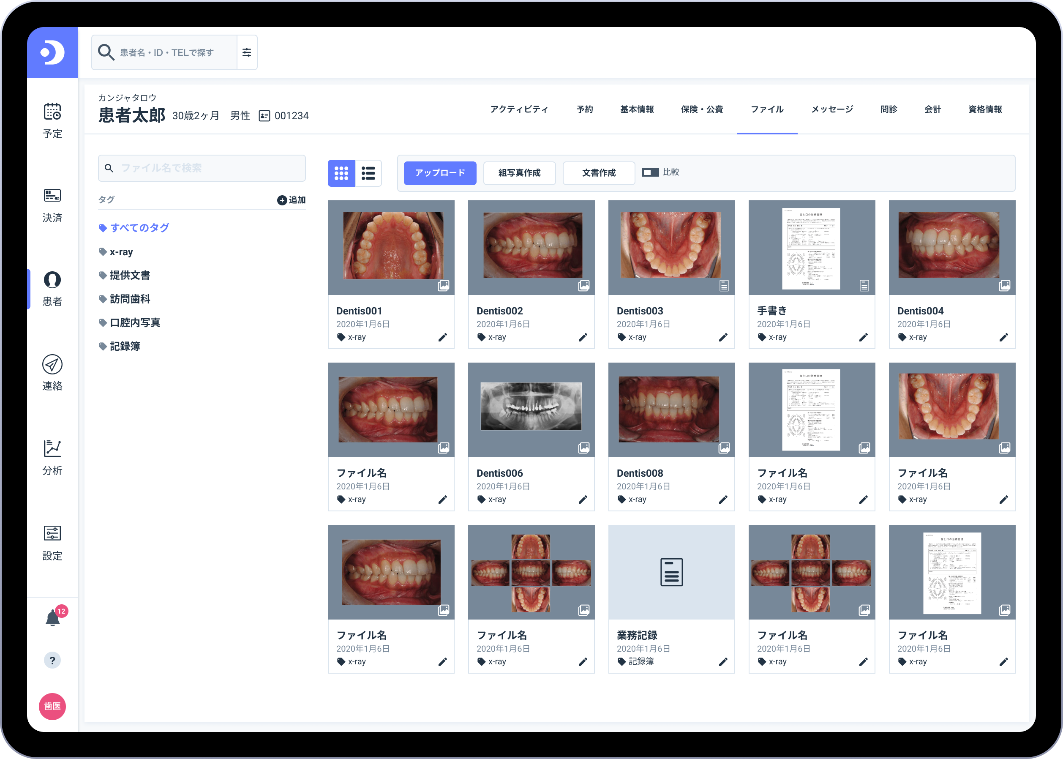The image size is (1063, 759).
Task: Open the 予定 schedule icon in sidebar
Action: point(52,112)
